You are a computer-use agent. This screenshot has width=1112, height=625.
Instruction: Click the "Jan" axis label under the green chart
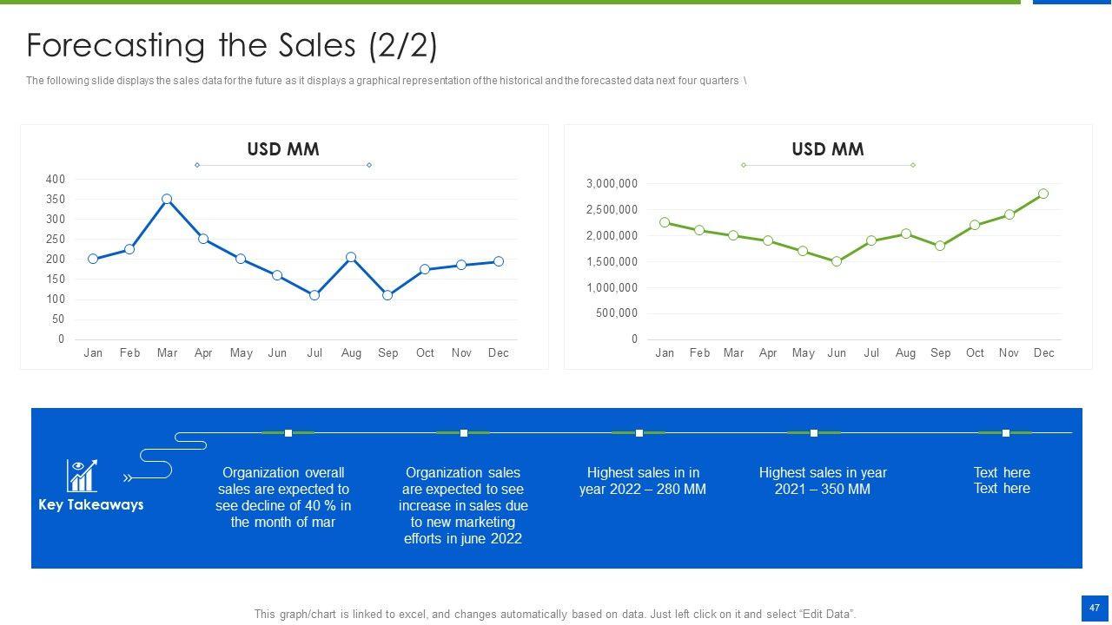click(665, 352)
